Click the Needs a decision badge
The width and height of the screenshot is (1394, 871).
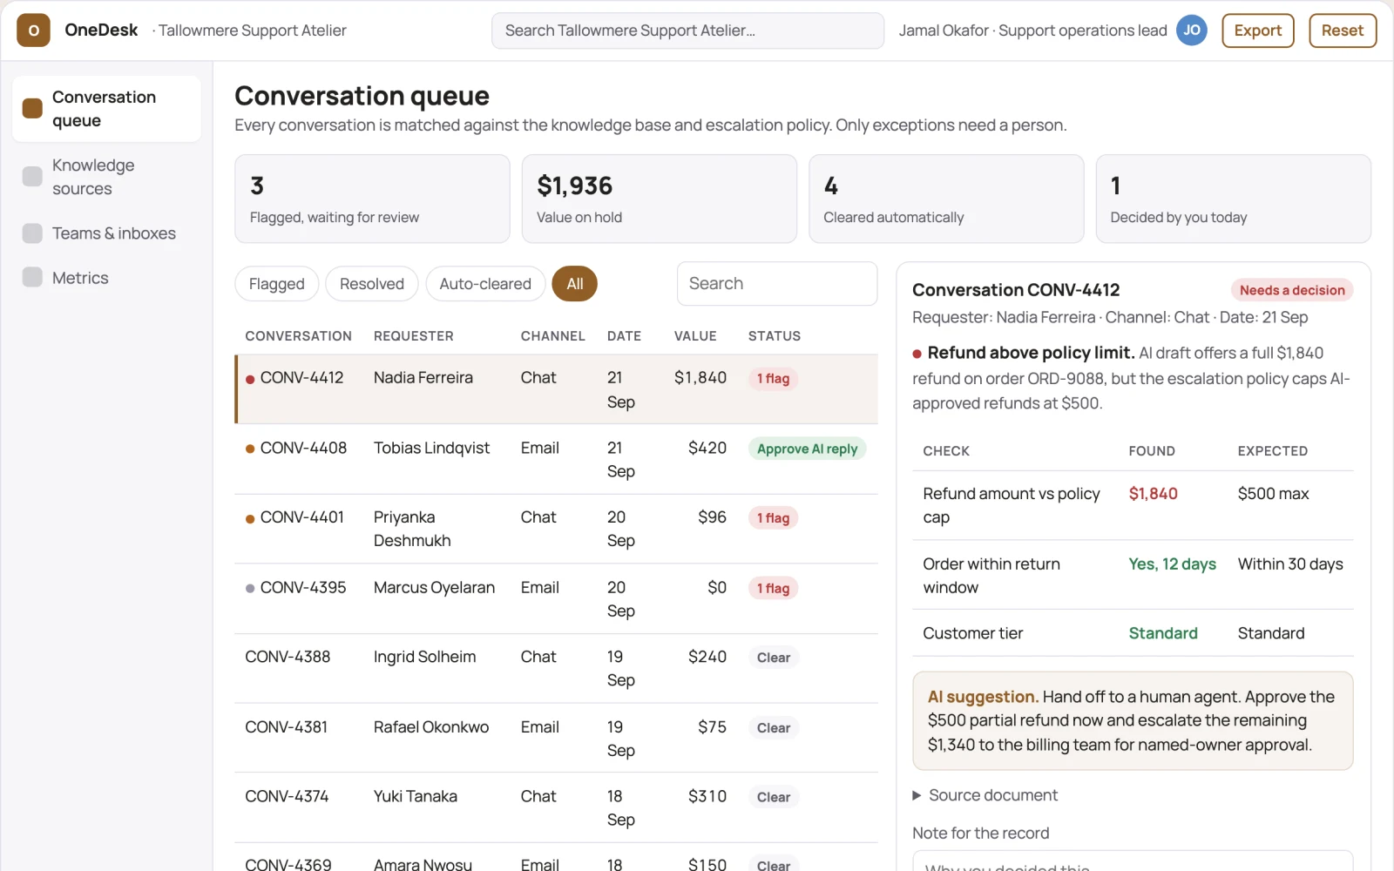1292,290
